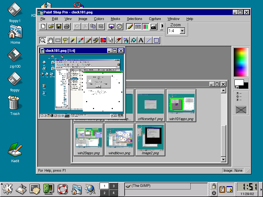Viewport: 263px width, 197px height.
Task: Create a new image with the New icon
Action: (x=43, y=27)
